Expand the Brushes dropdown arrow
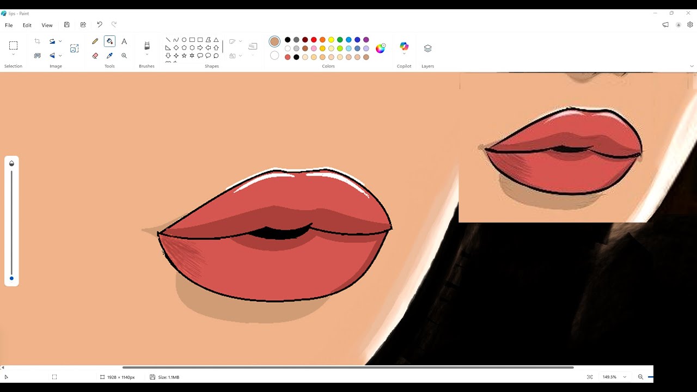The image size is (697, 392). tap(146, 55)
